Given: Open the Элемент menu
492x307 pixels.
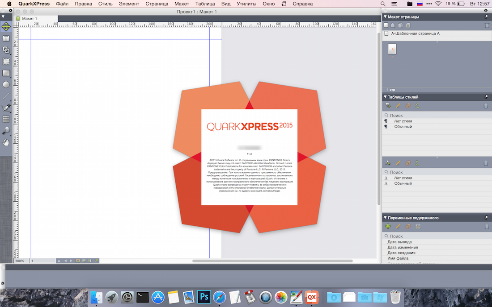Looking at the screenshot, I should tap(129, 4).
